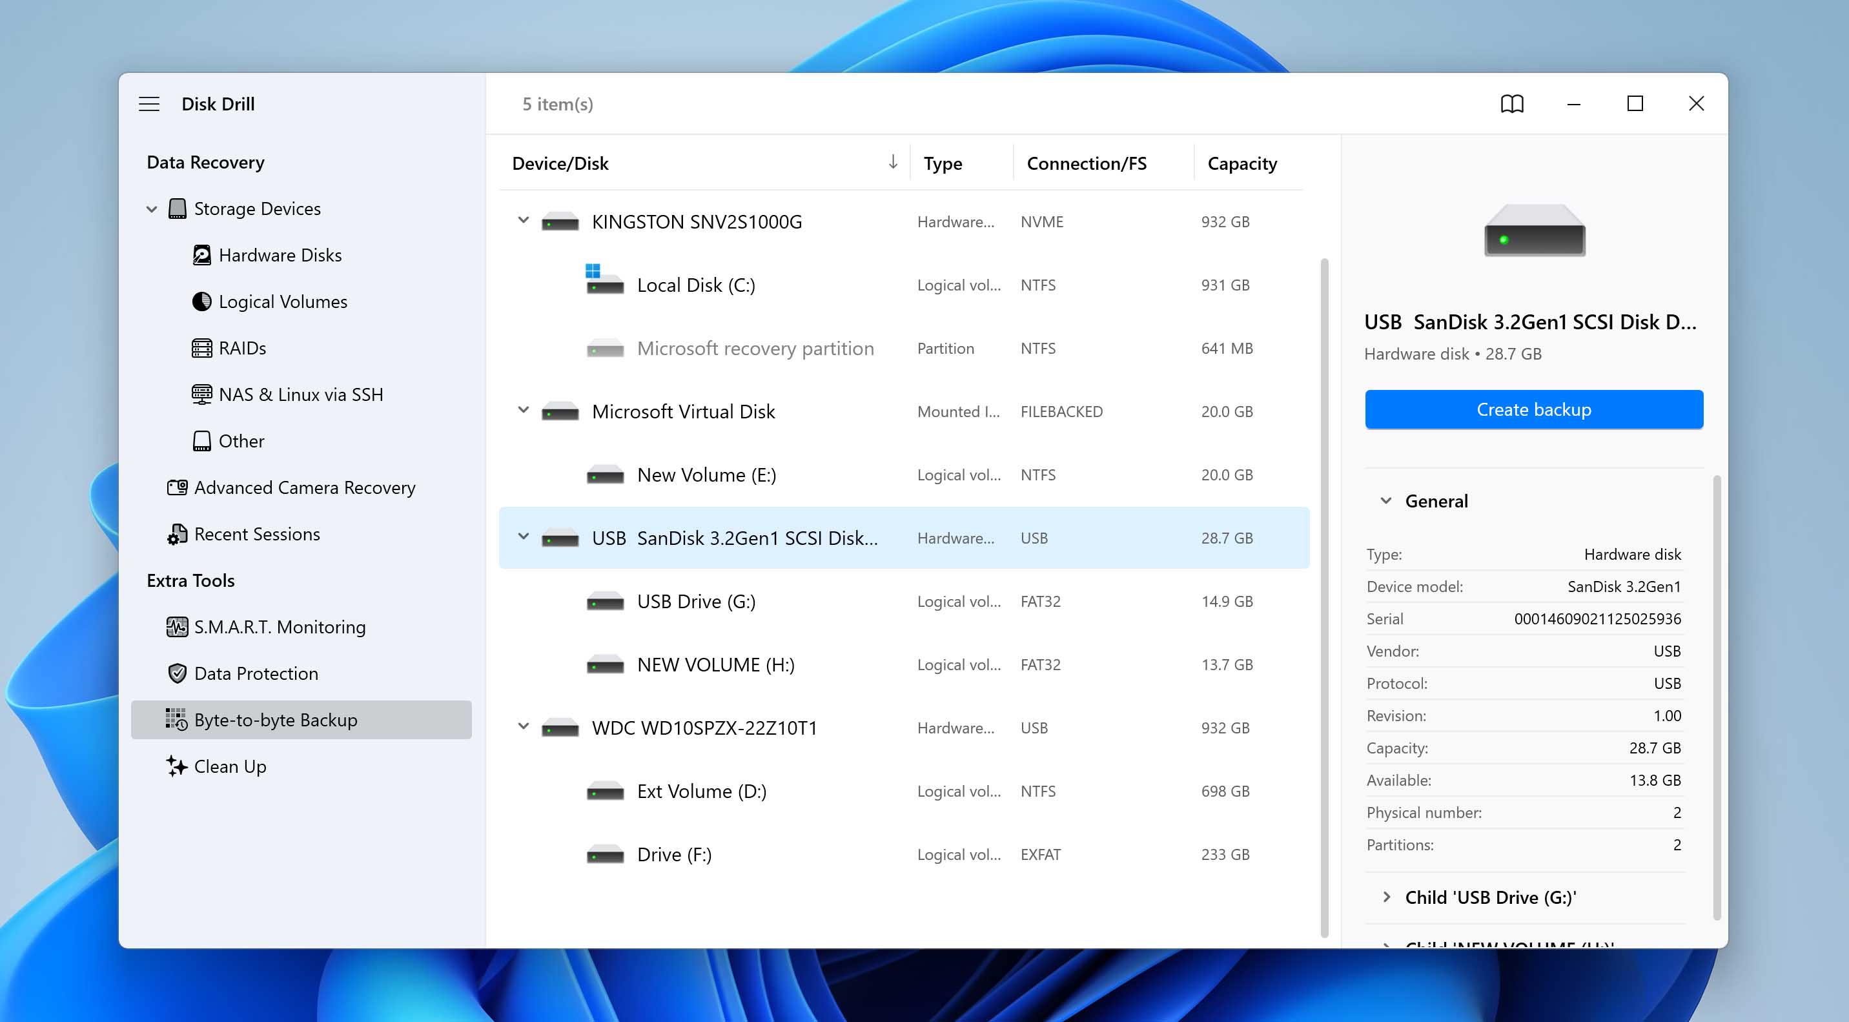Open RAIDs in the sidebar
This screenshot has height=1022, width=1849.
click(x=242, y=348)
